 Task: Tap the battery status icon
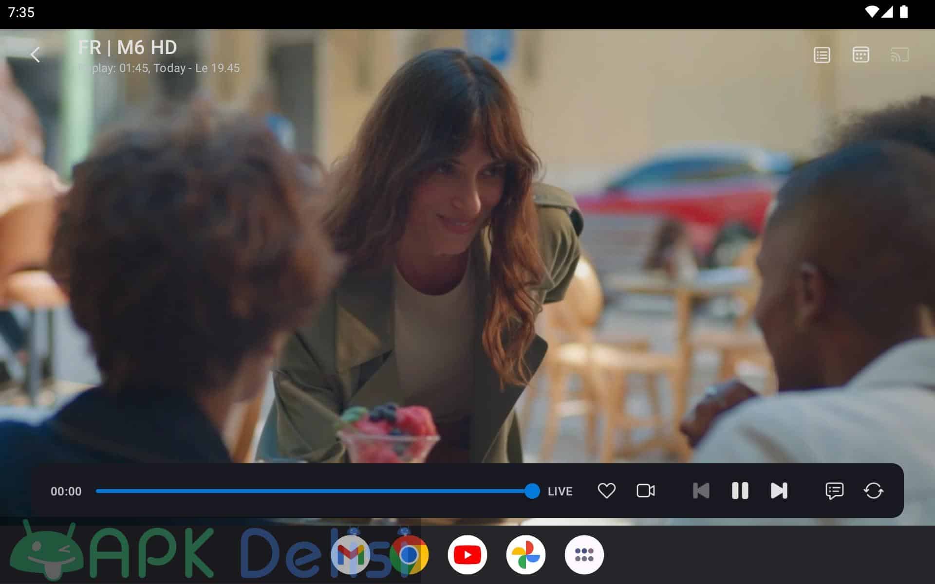(904, 12)
